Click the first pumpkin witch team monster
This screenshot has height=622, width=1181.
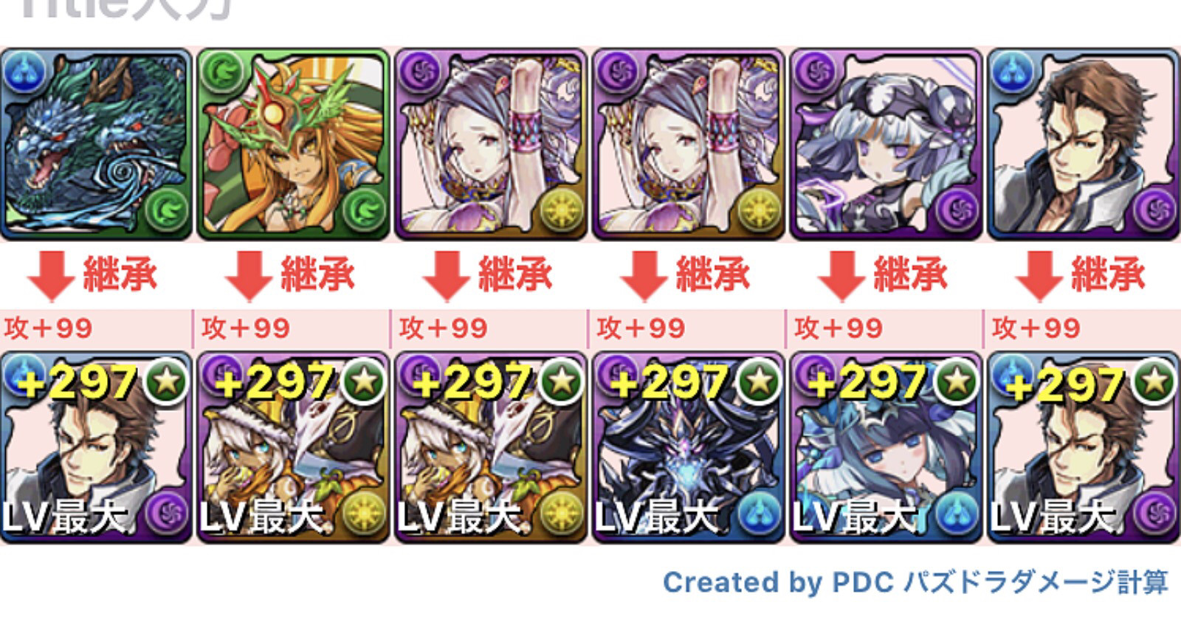pyautogui.click(x=293, y=448)
